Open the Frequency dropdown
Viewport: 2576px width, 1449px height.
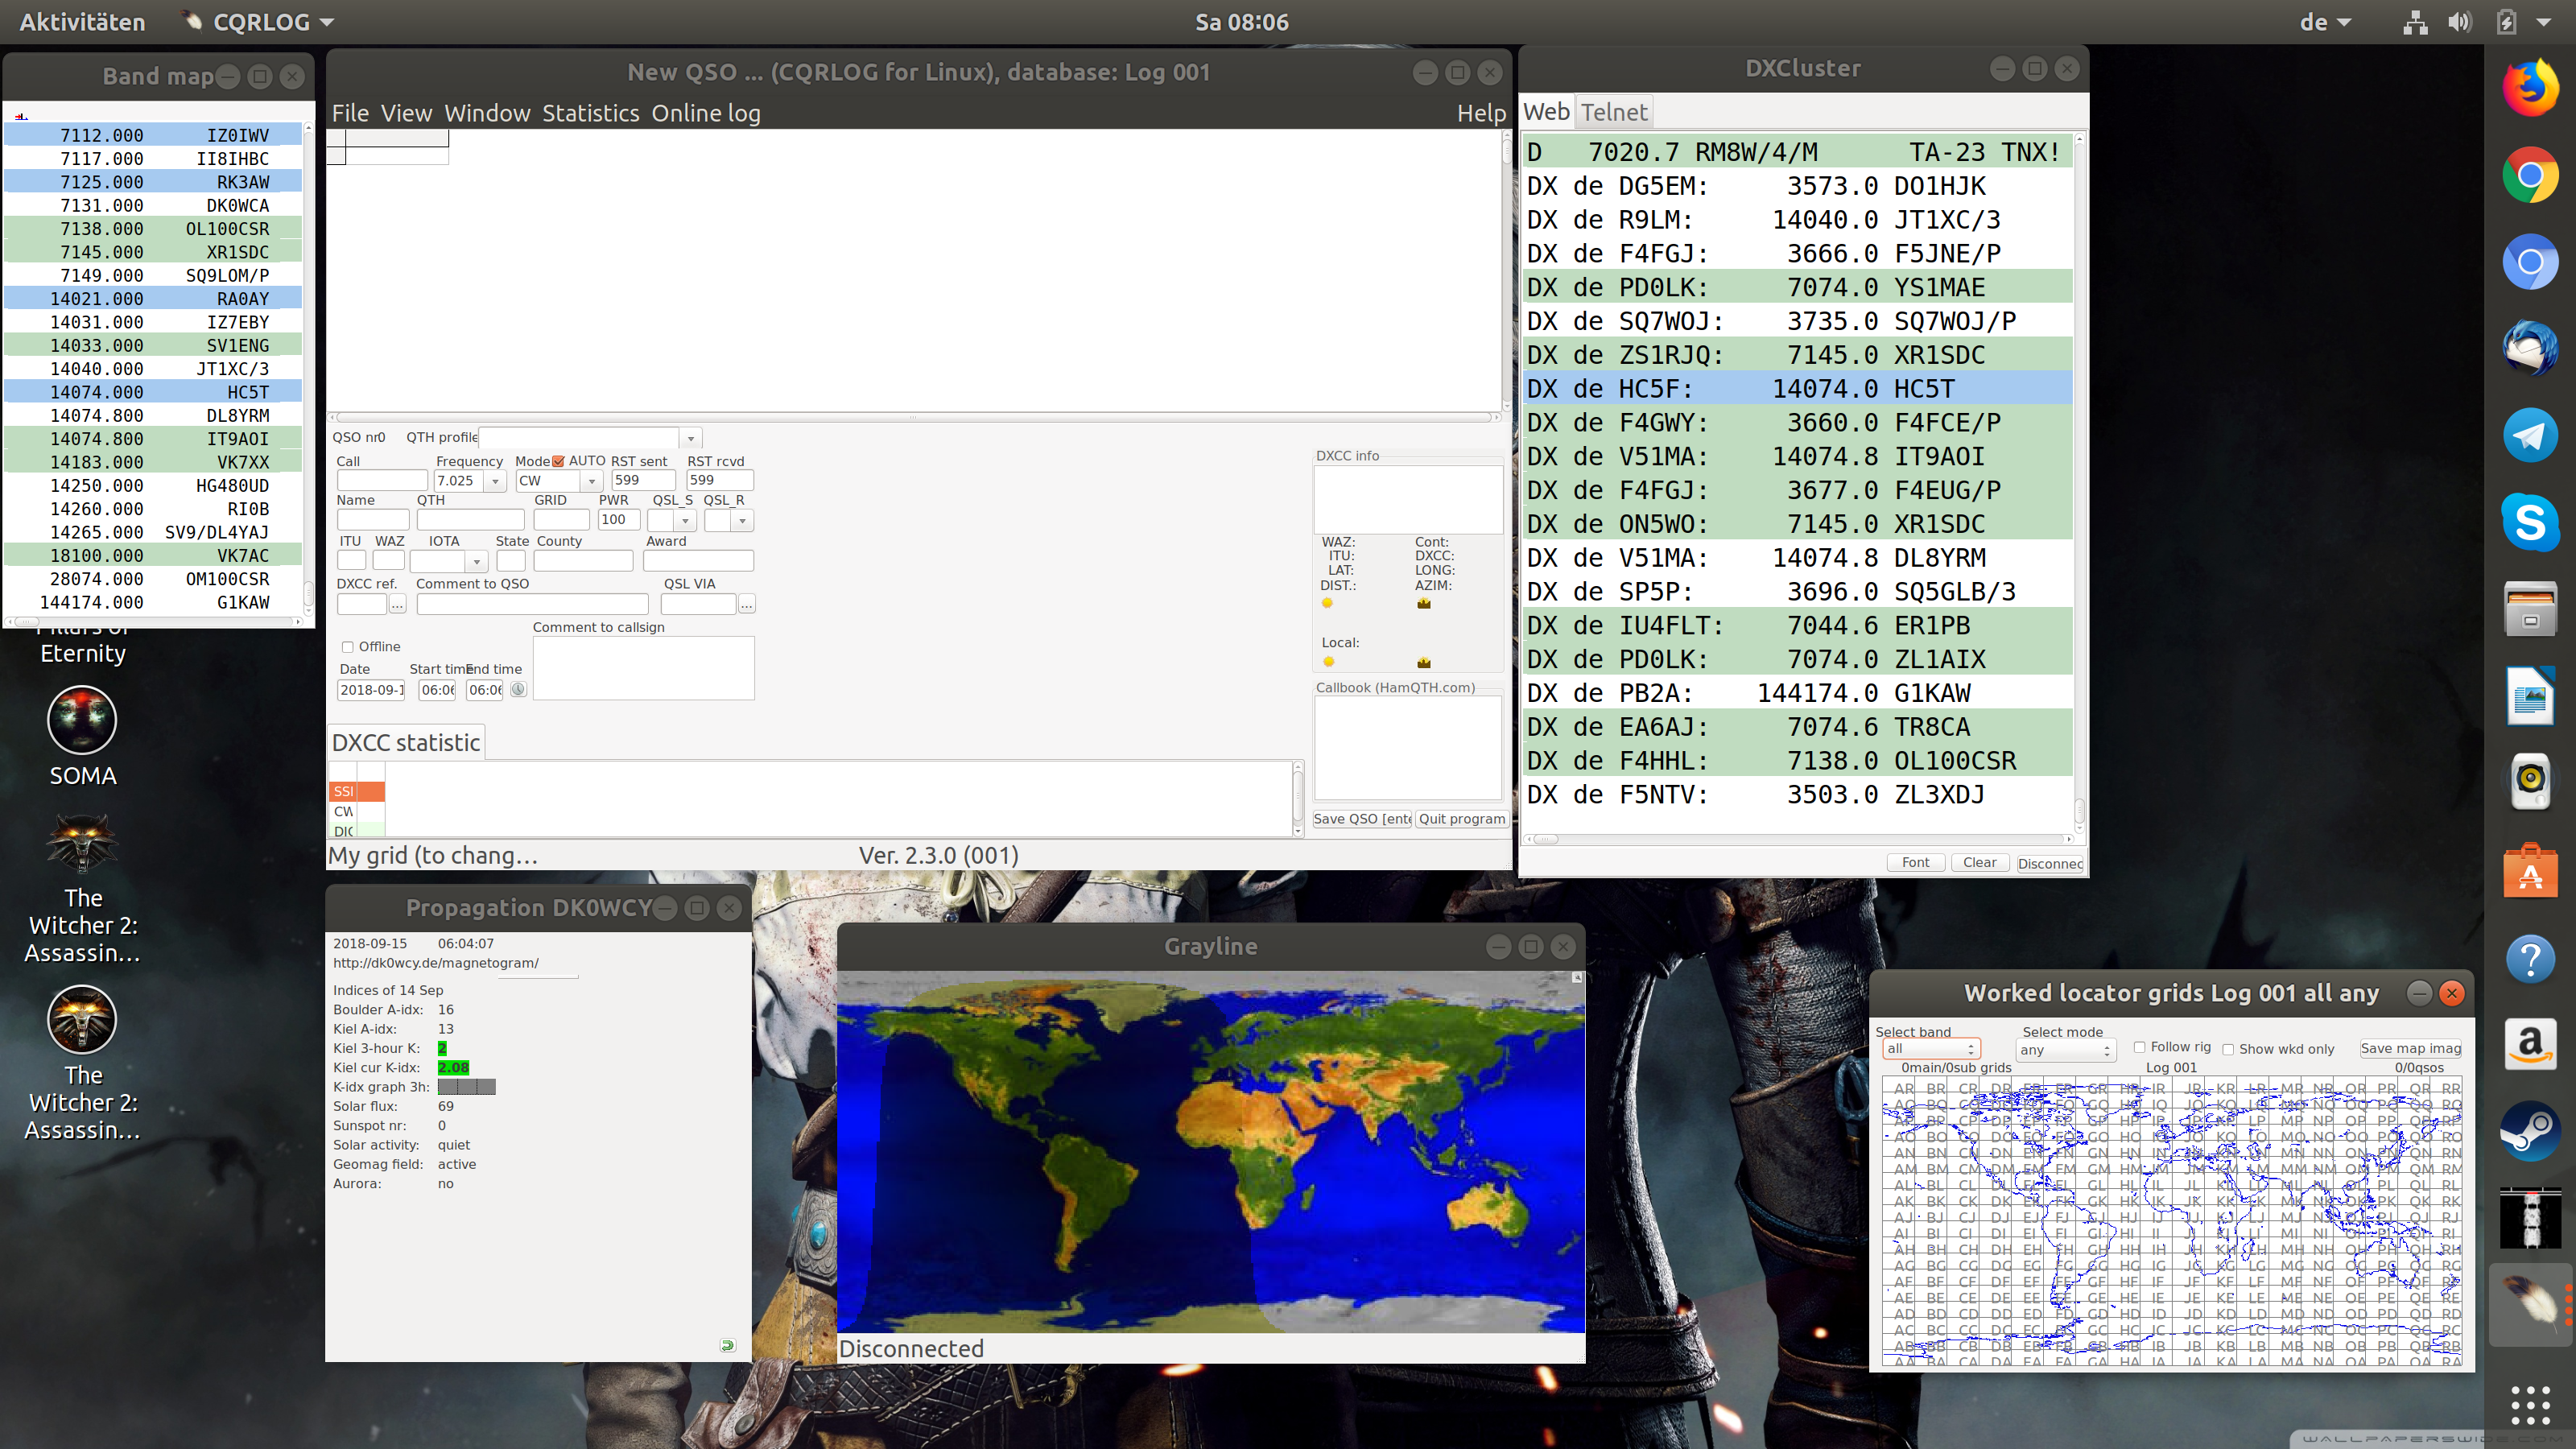(495, 481)
